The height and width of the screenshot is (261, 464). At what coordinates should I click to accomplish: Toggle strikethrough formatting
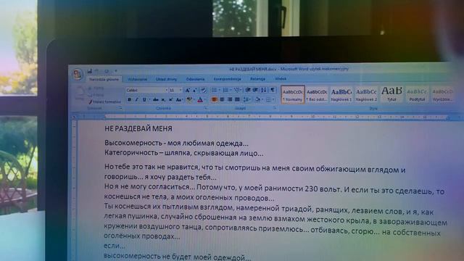[156, 100]
